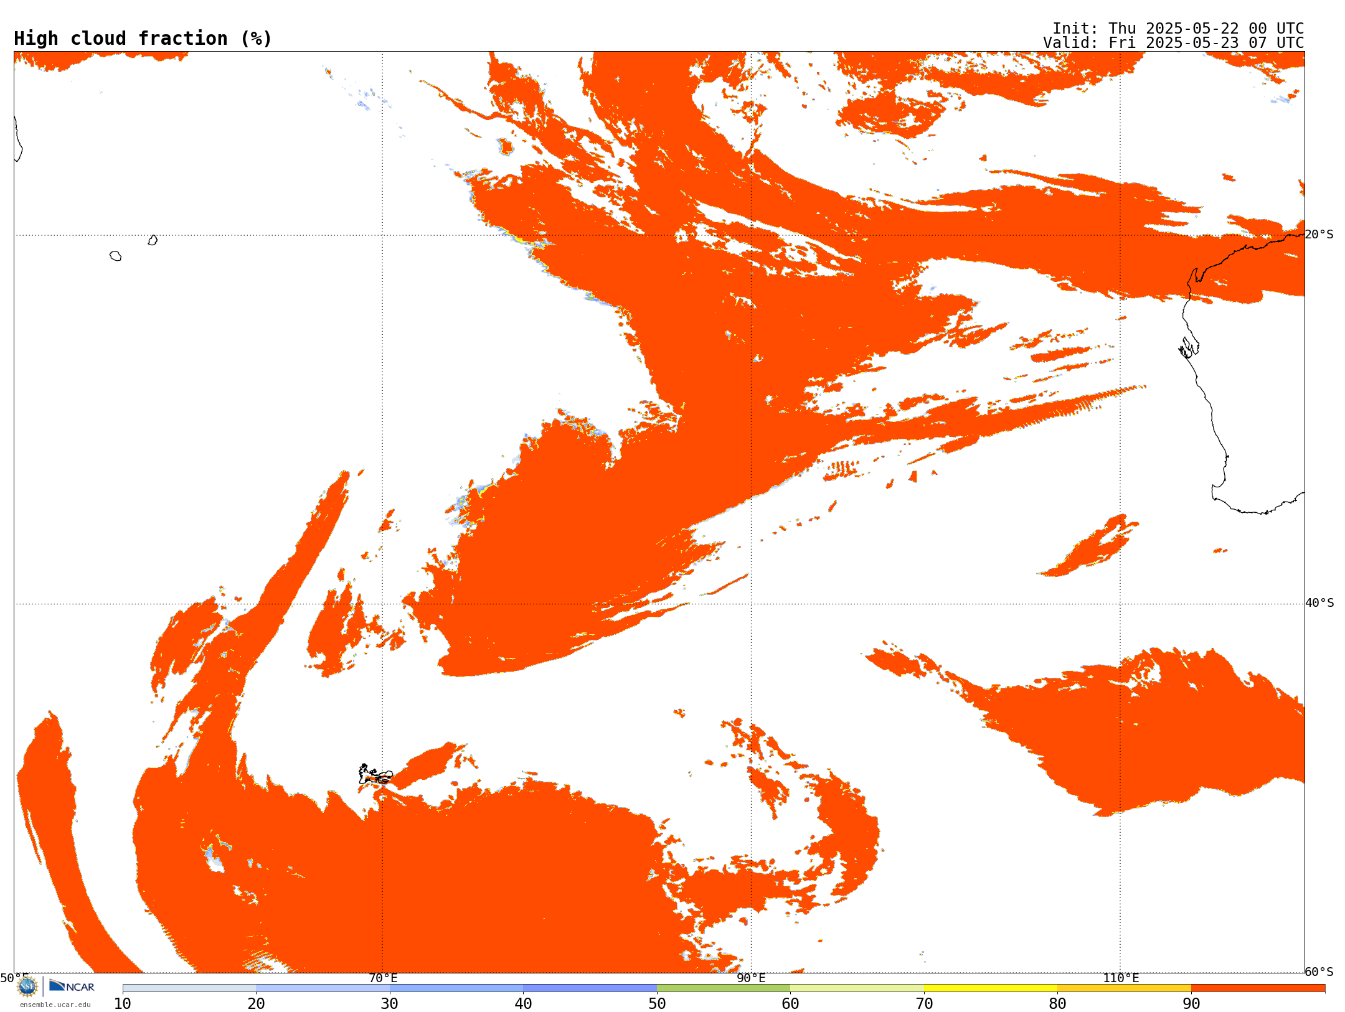This screenshot has width=1345, height=1012.
Task: Click the colorbar tick label 70
Action: (924, 1004)
